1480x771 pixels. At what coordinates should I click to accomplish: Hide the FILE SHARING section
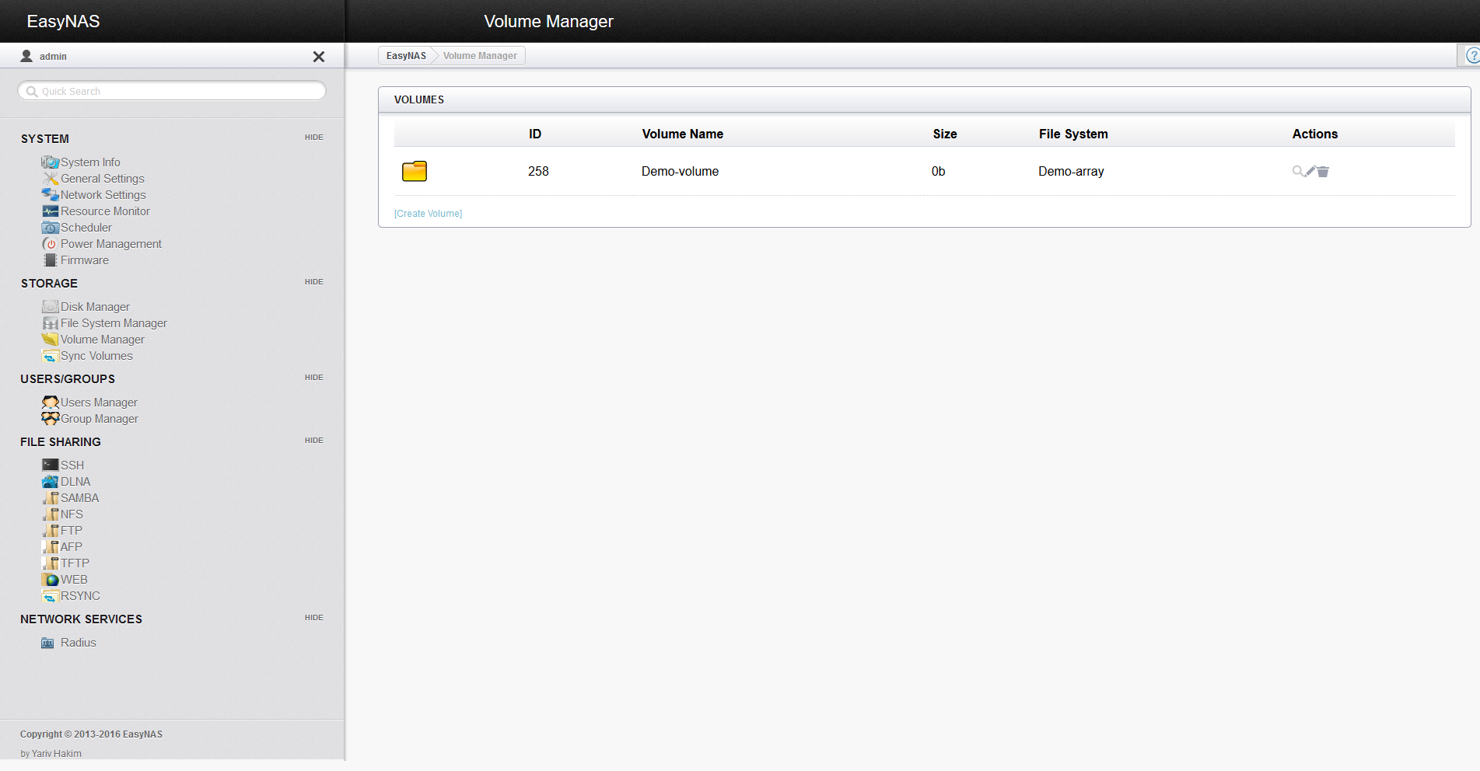tap(314, 441)
